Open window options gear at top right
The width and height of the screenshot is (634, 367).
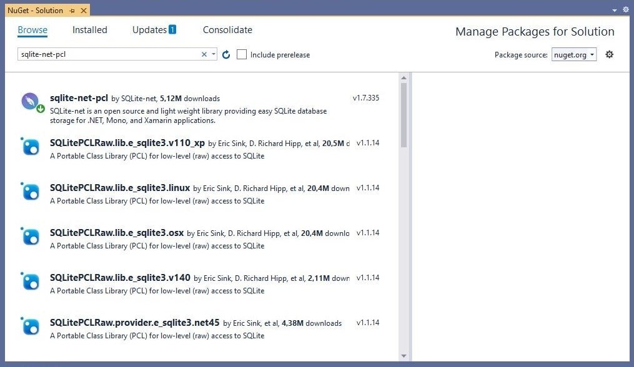point(626,10)
